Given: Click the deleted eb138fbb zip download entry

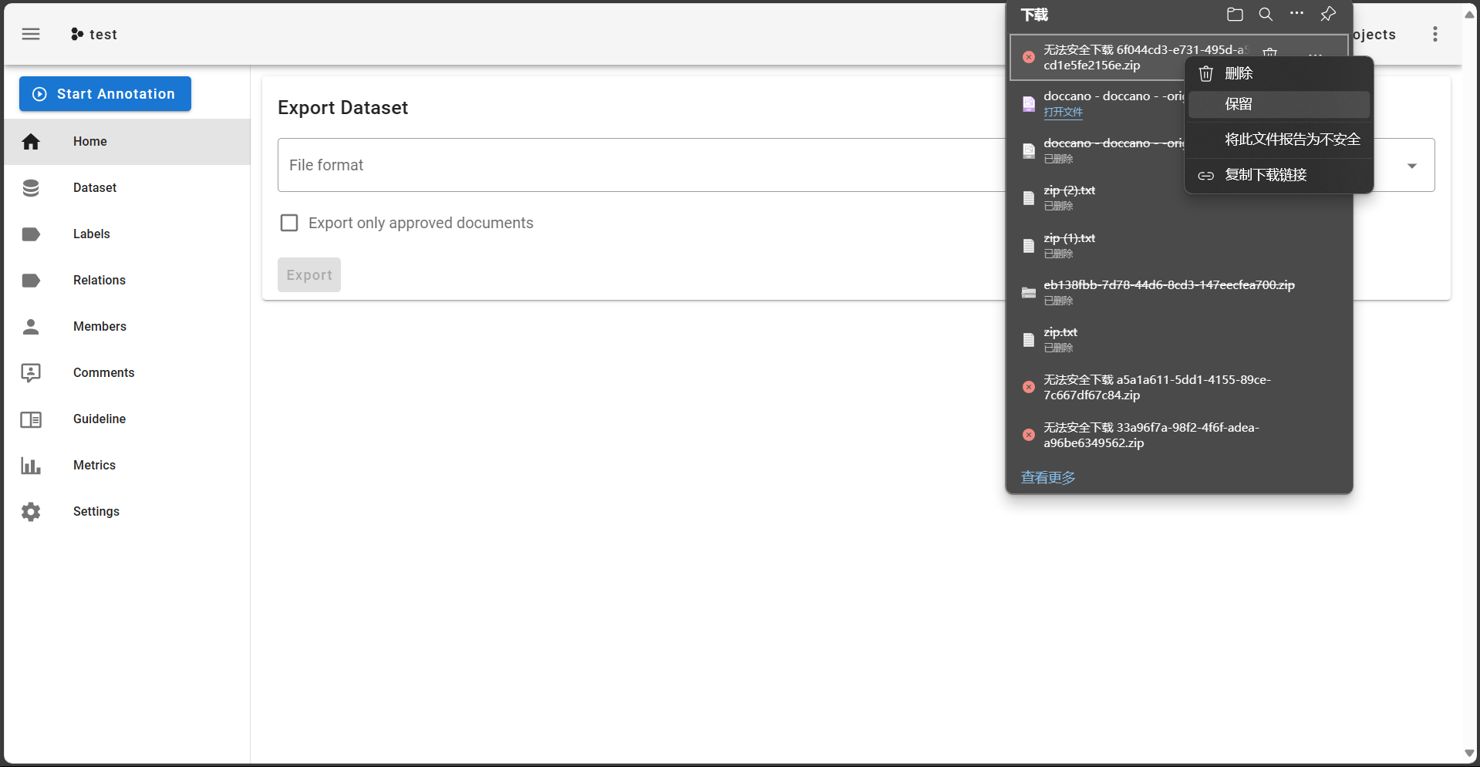Looking at the screenshot, I should (1179, 292).
